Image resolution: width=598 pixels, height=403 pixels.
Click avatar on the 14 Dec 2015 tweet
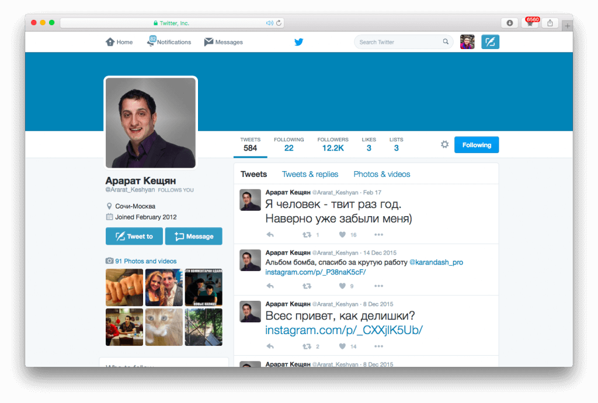tap(250, 260)
